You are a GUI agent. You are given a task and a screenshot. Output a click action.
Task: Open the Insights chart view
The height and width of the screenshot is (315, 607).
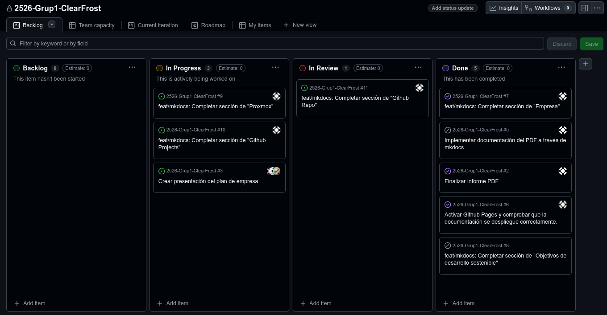coord(504,8)
